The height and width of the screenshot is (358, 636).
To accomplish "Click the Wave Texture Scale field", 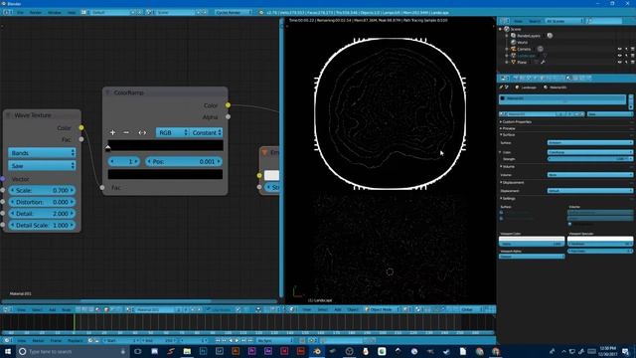I will [42, 190].
